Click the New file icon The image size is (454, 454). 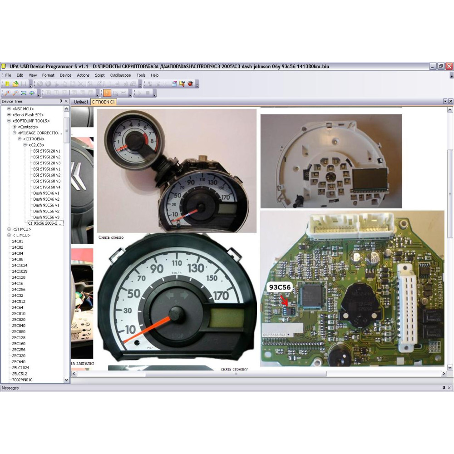click(7, 84)
